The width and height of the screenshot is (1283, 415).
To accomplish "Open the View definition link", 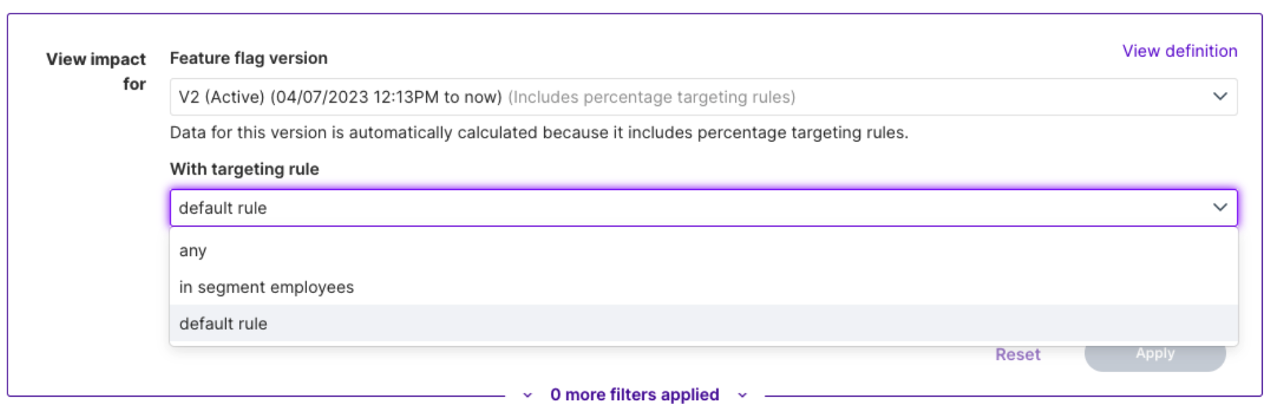I will coord(1179,51).
